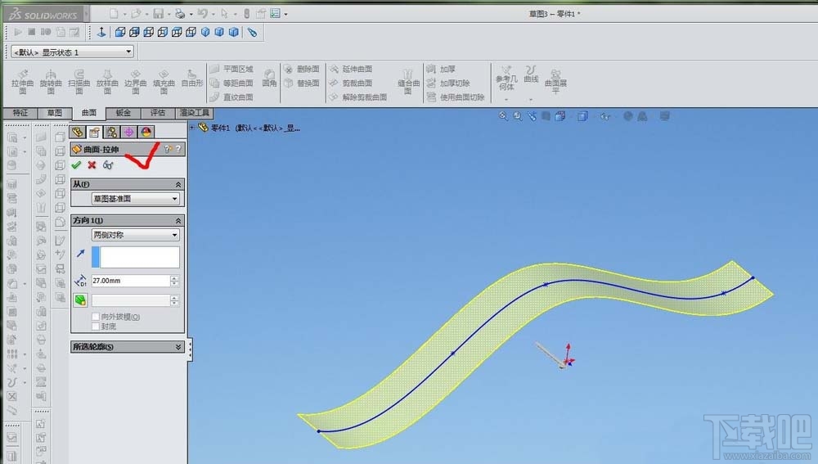Collapse the 方向1 section
The image size is (818, 464).
coord(178,221)
